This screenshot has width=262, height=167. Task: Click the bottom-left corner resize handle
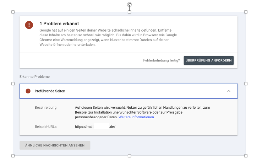13,156
